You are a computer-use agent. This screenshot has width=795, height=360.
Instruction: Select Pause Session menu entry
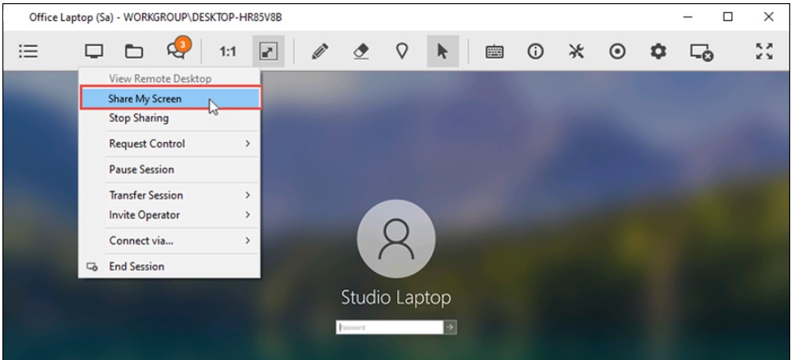(171, 170)
